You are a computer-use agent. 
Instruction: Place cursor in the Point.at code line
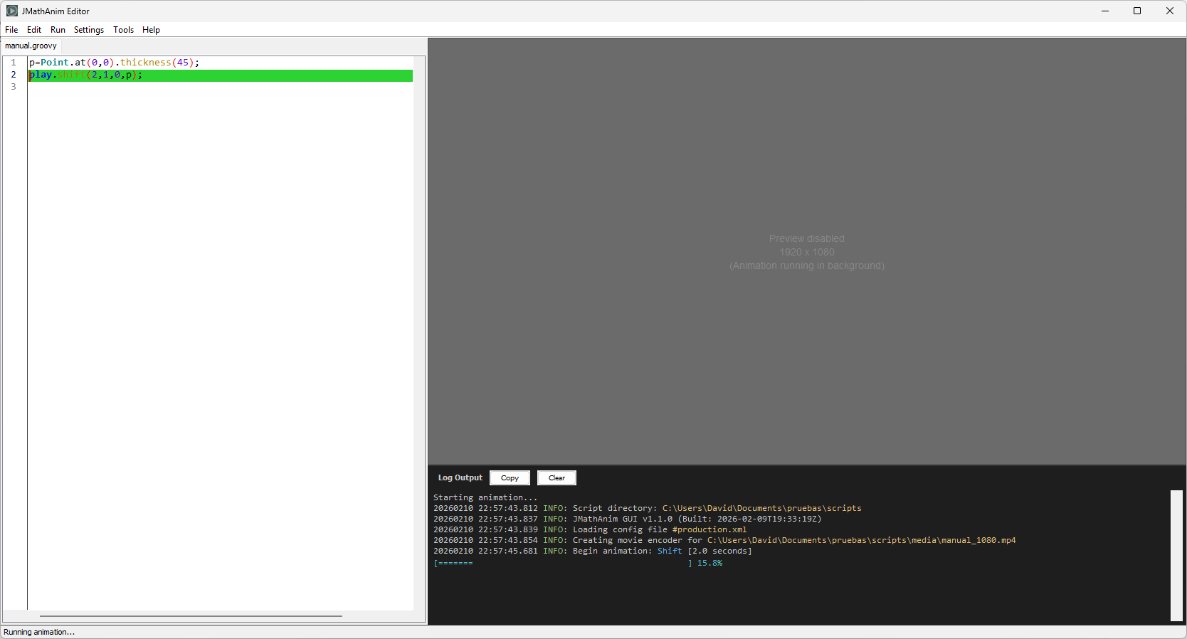coord(114,63)
